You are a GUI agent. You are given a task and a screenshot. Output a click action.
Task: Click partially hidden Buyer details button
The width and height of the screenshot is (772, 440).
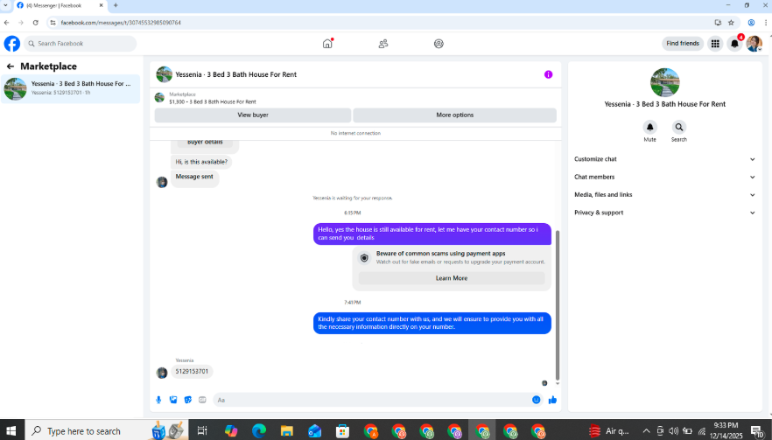[205, 143]
